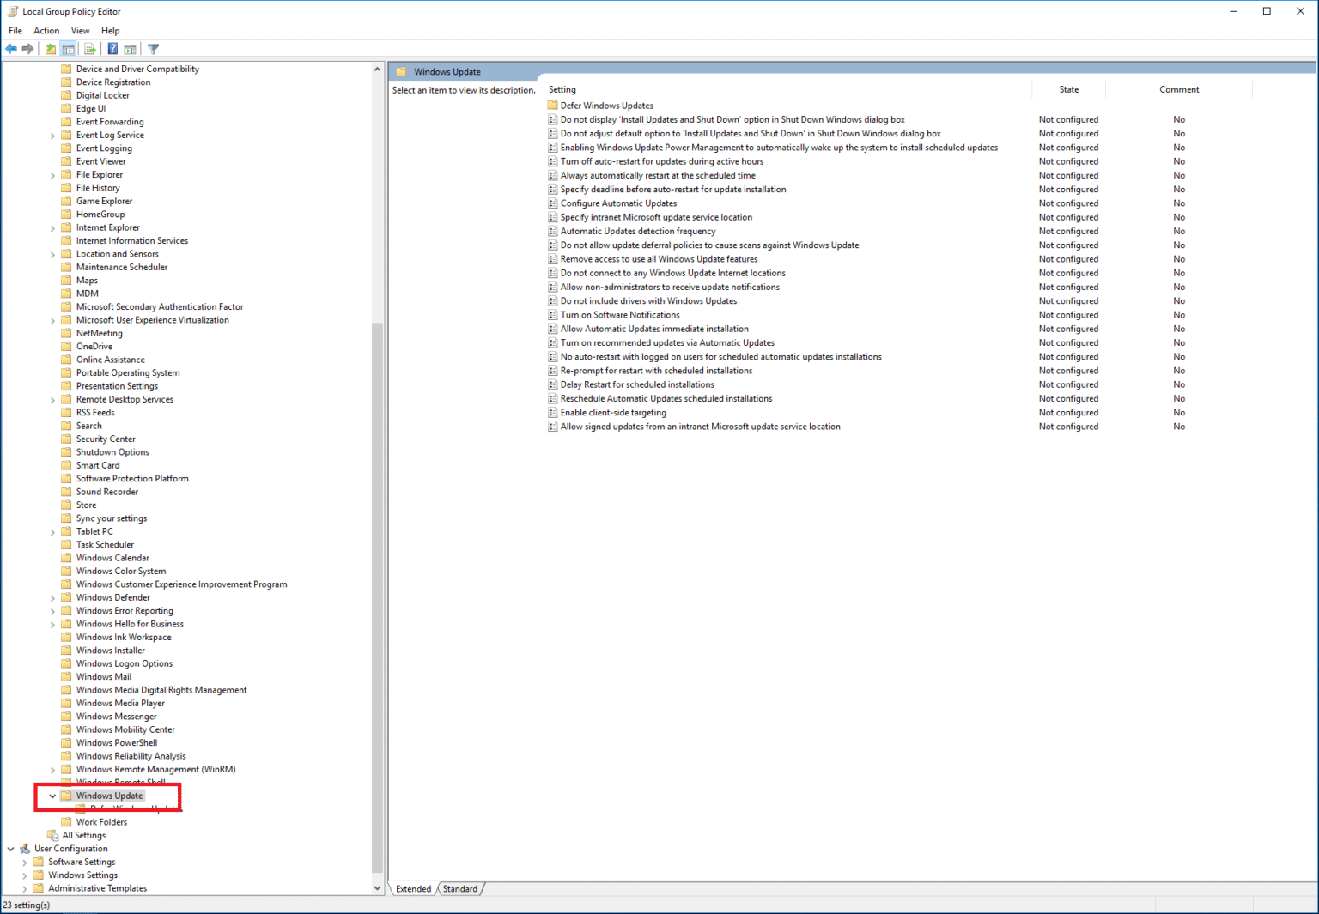Screen dimensions: 1319x914
Task: Open the Action menu
Action: point(46,30)
